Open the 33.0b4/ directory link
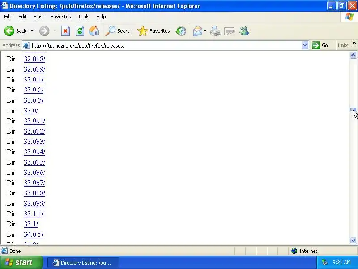This screenshot has height=269, width=358. point(34,152)
